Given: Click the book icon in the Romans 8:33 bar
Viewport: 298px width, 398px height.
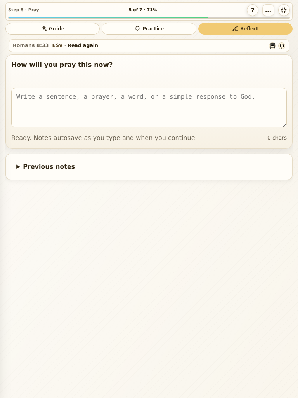Looking at the screenshot, I should coord(272,46).
